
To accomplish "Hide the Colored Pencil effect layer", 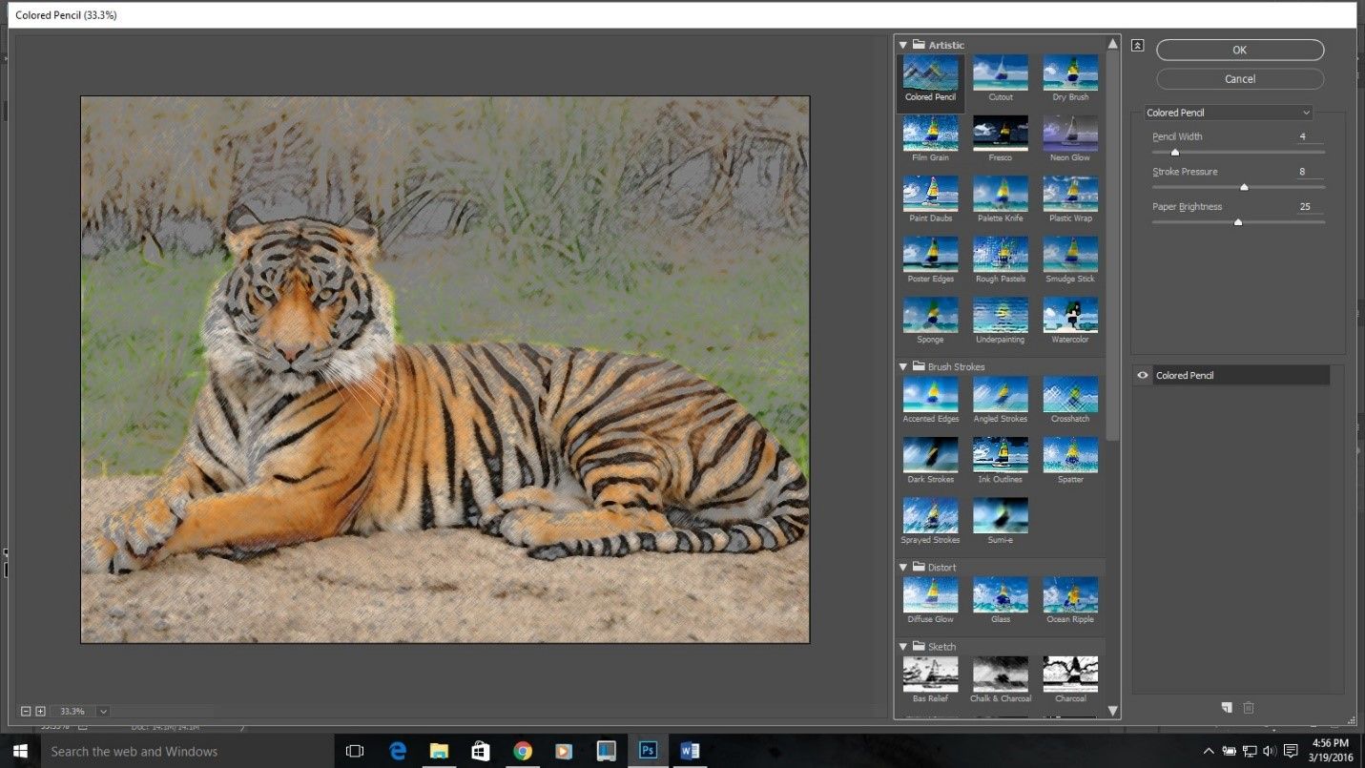I will click(x=1142, y=375).
